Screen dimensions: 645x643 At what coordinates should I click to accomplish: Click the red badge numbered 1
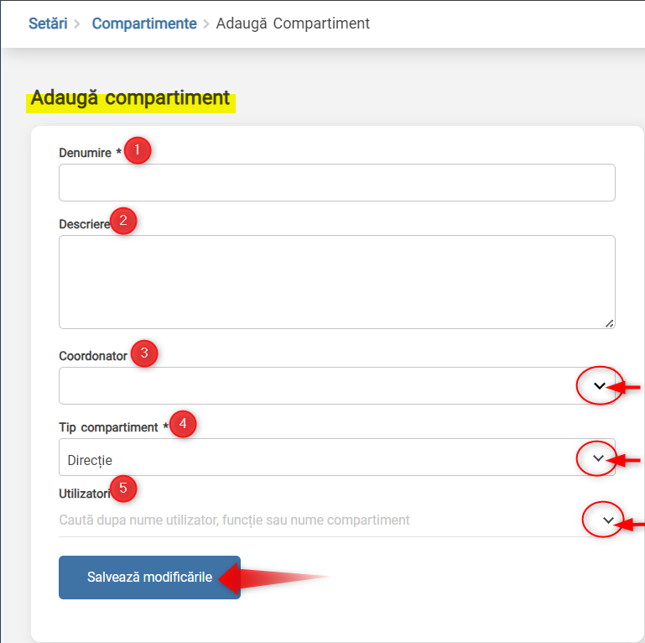tap(138, 150)
